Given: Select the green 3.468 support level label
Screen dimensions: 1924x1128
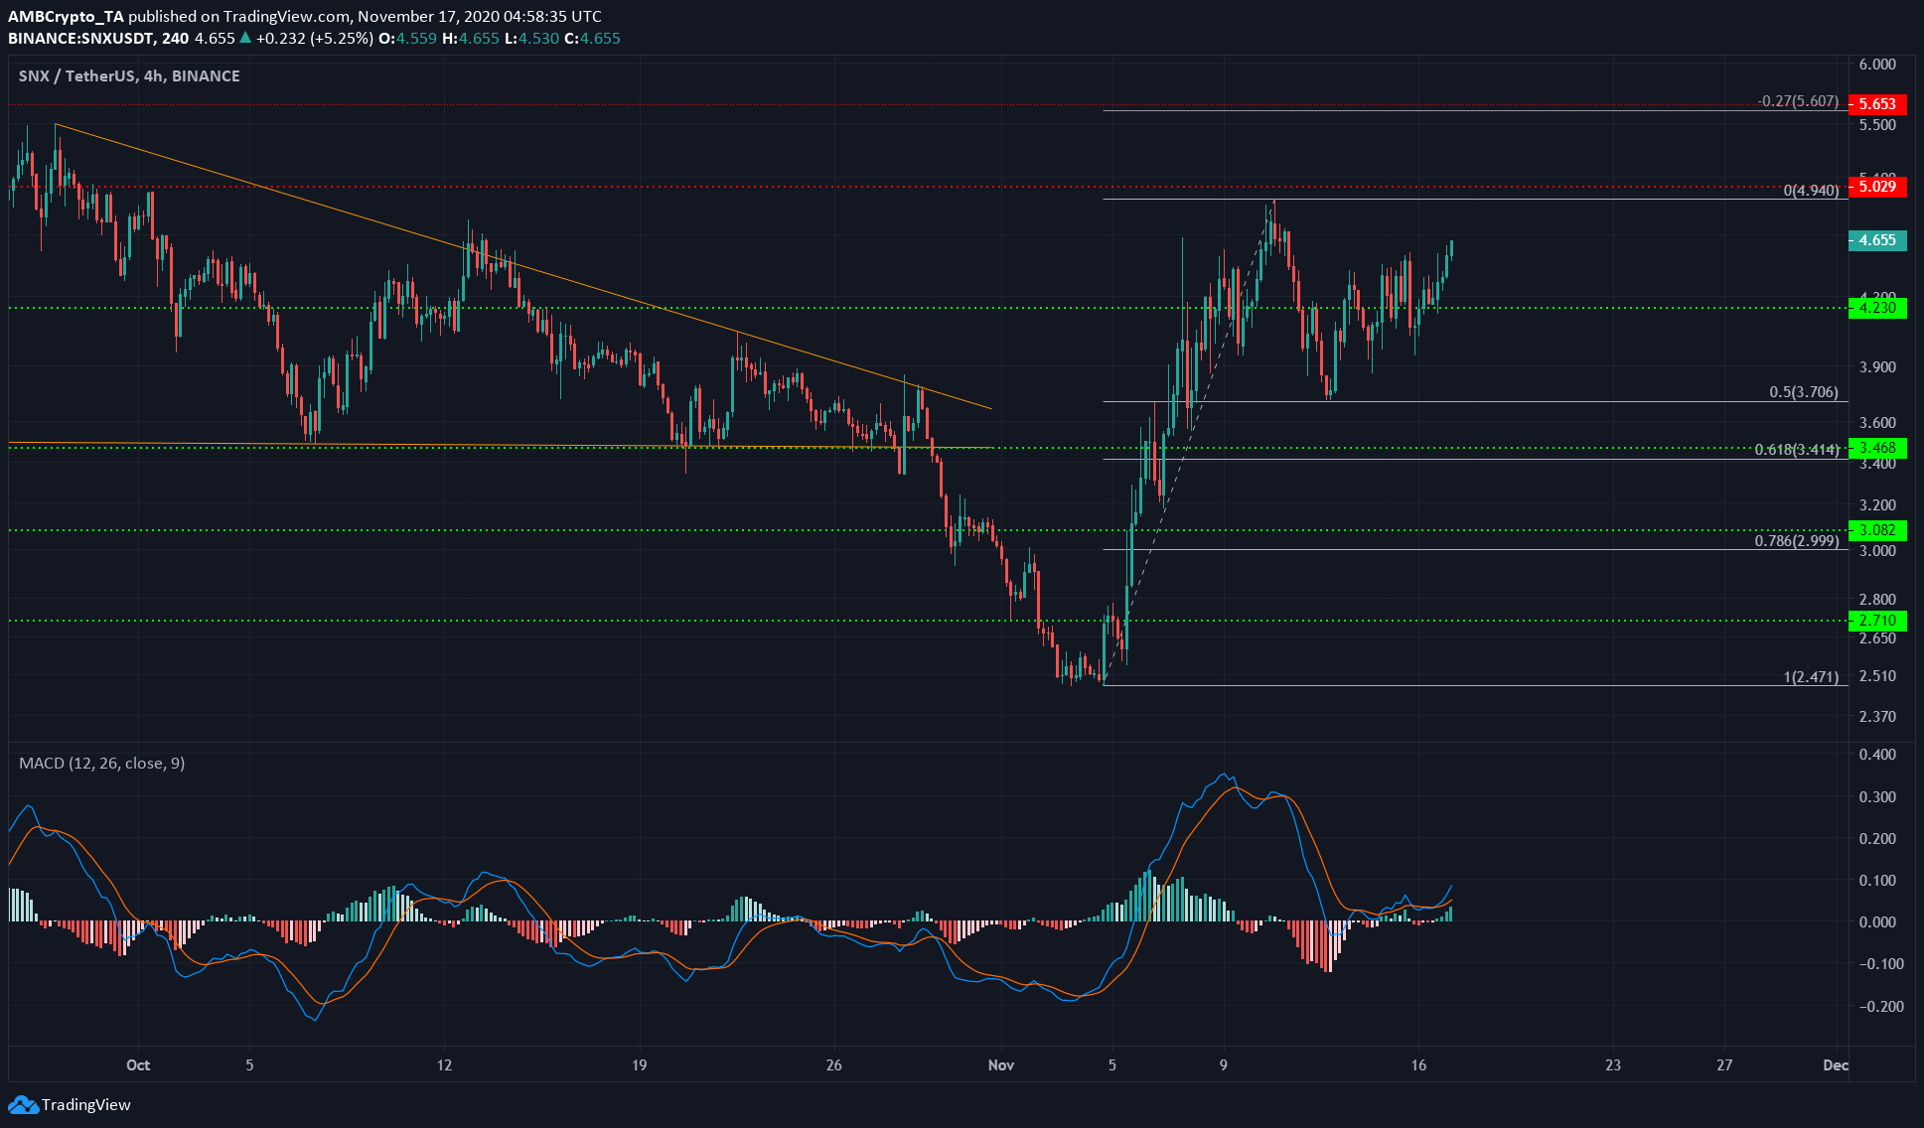Looking at the screenshot, I should (x=1877, y=448).
